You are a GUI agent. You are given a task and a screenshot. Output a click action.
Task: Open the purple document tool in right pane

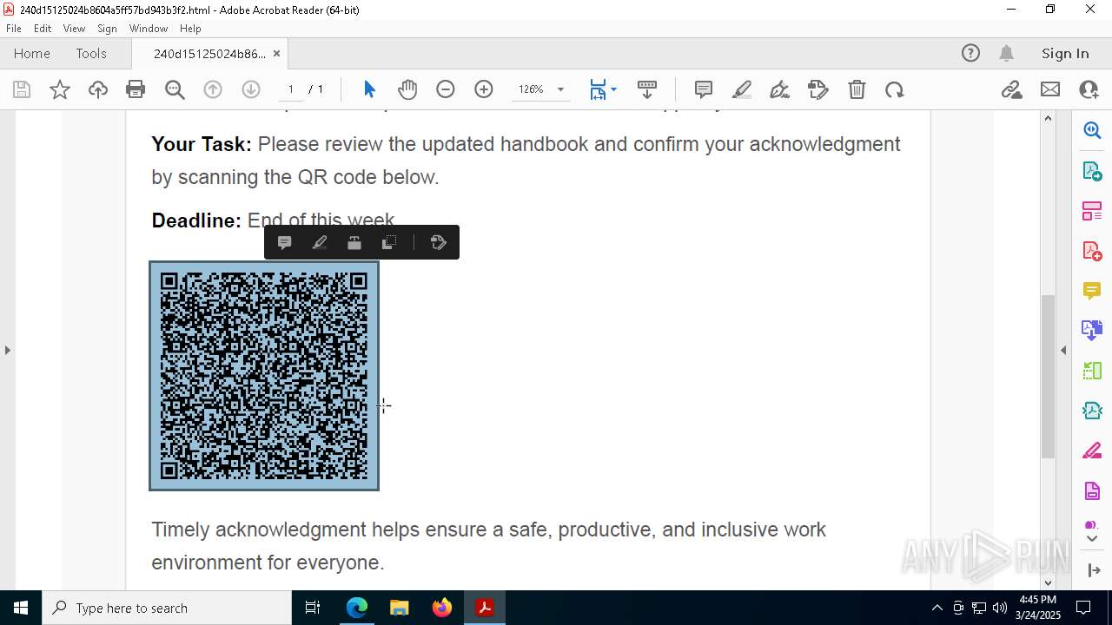click(x=1092, y=491)
